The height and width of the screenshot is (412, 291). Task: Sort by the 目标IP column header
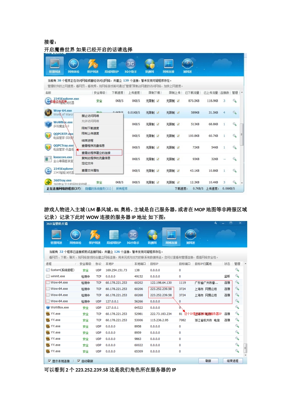(154, 264)
